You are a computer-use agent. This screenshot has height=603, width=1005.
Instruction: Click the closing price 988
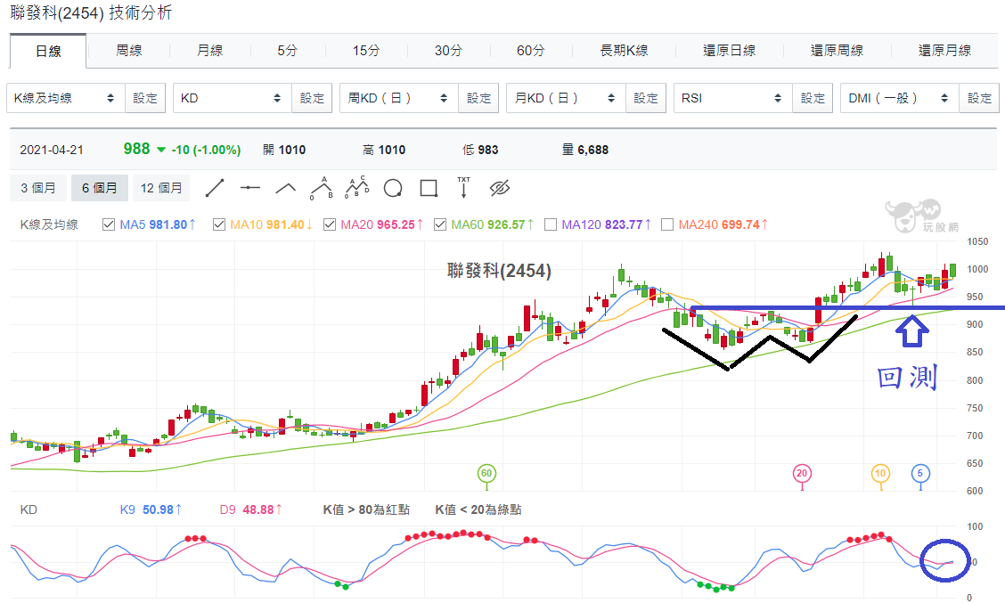click(136, 149)
